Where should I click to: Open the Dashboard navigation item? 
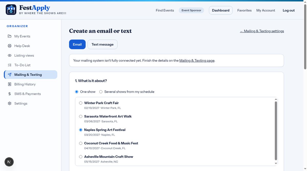pos(221,10)
